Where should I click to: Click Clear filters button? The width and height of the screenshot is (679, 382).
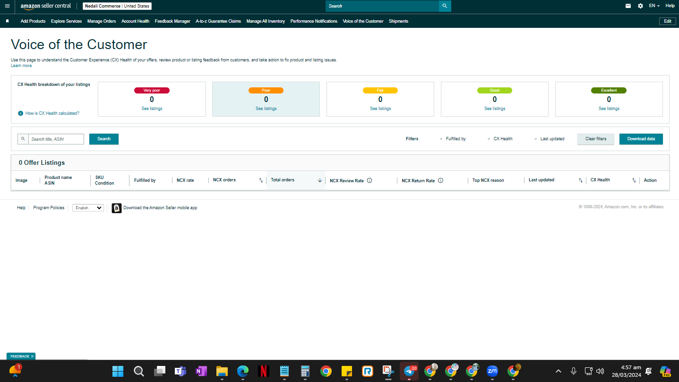596,139
